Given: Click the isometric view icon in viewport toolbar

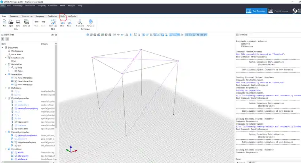Looking at the screenshot, I should click(88, 35).
